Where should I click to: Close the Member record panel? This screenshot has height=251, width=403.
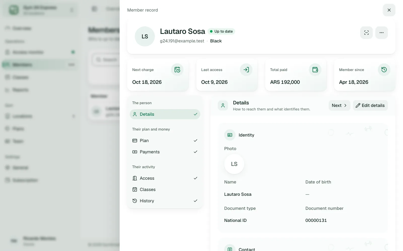click(389, 10)
